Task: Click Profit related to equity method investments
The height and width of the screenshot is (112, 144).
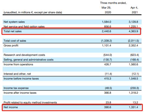Action: tap(30, 103)
